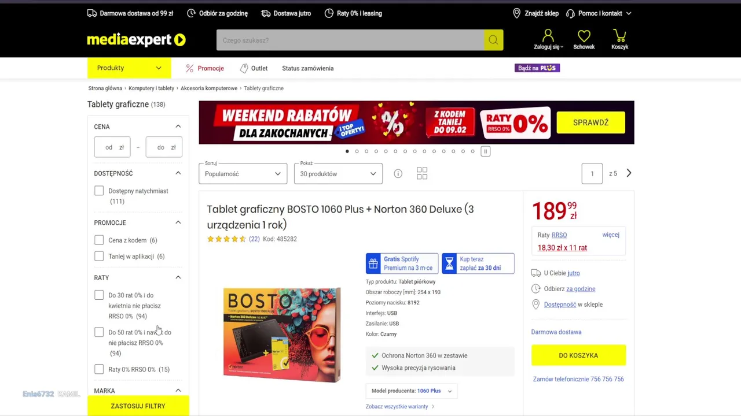
Task: Click ZASTOSUJ FILTRY button
Action: click(x=138, y=406)
